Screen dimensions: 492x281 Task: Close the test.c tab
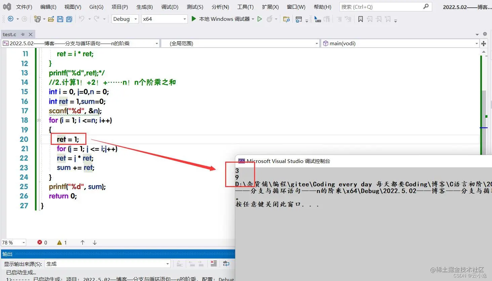tap(31, 34)
